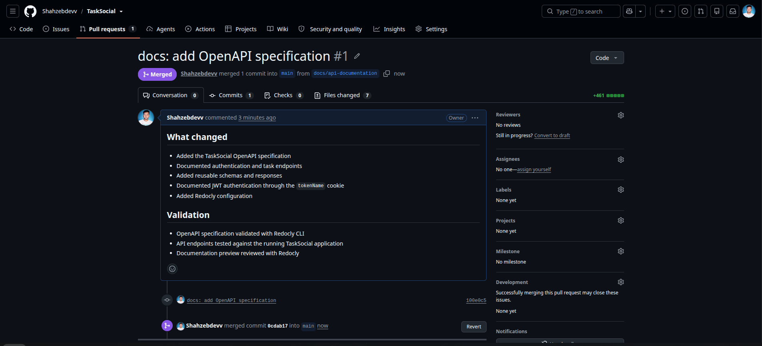762x346 pixels.
Task: Select the Checks tab
Action: (284, 95)
